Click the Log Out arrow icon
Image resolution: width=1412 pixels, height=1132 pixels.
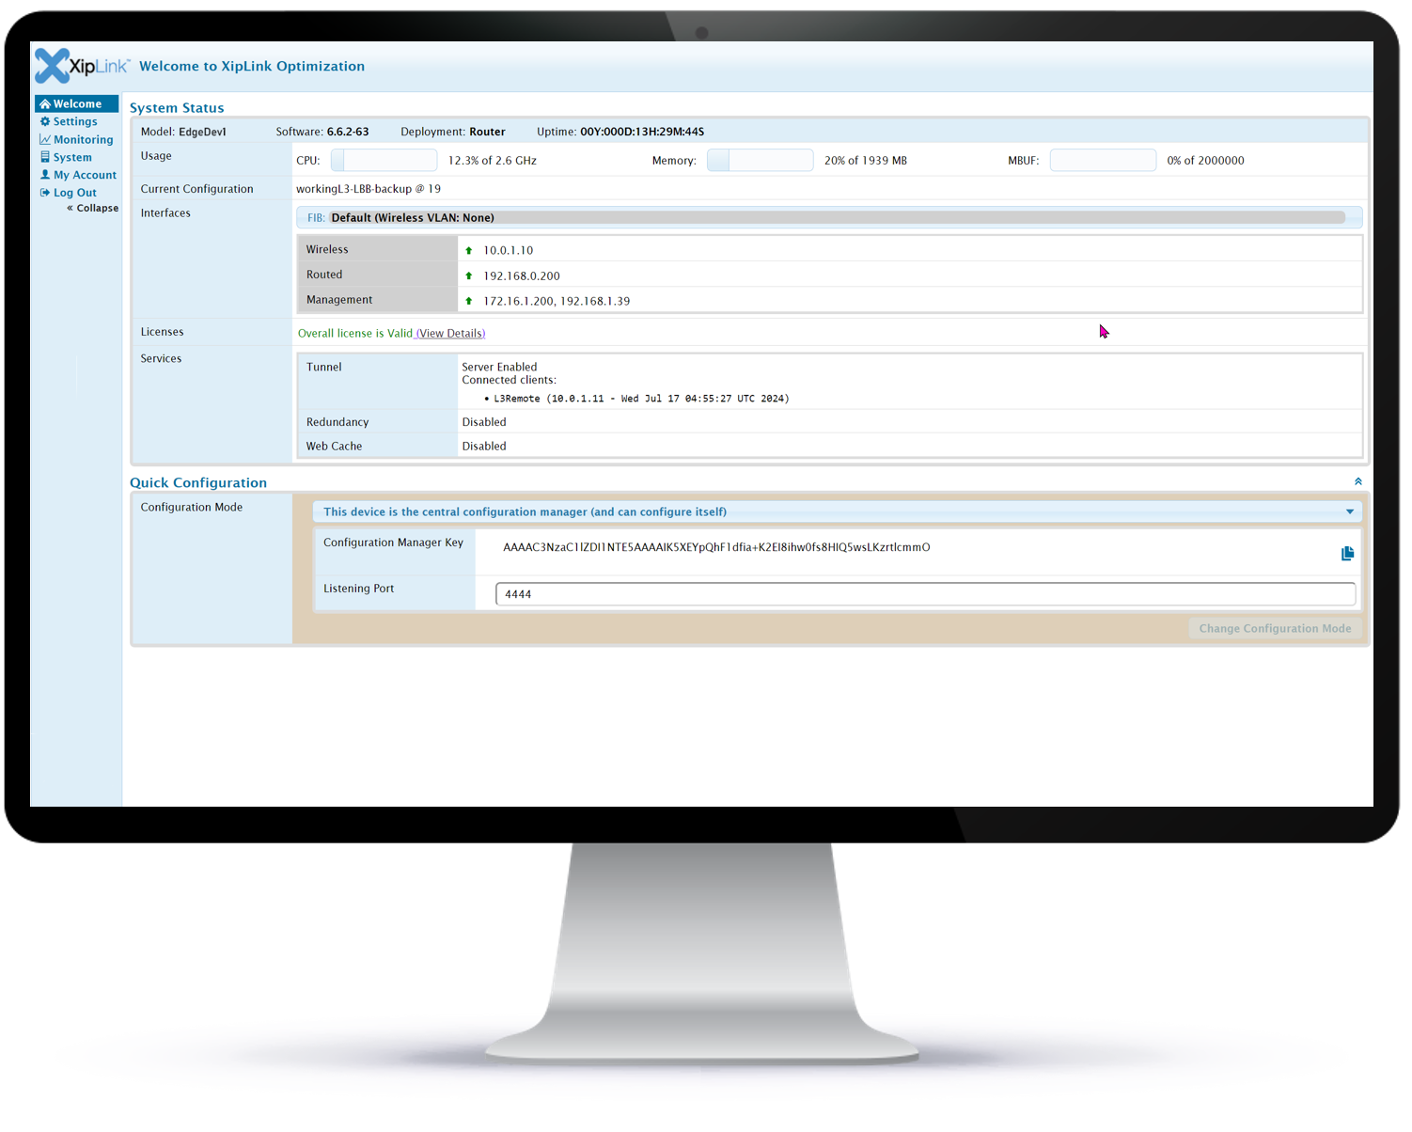pos(44,193)
